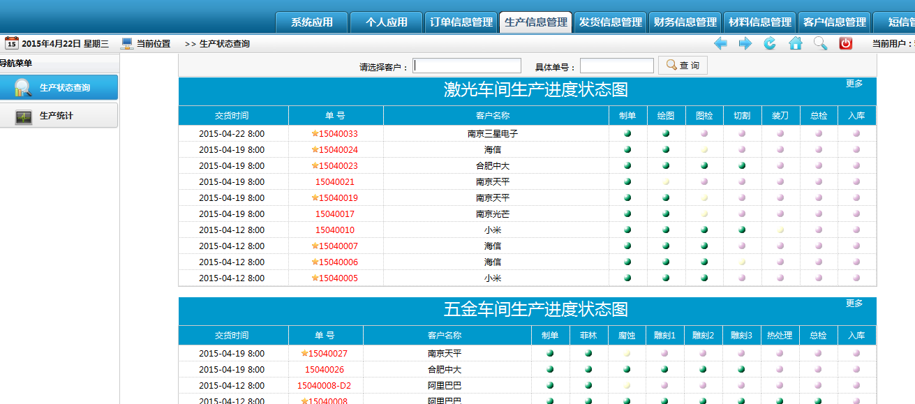Refresh the page using the refresh icon

click(769, 43)
